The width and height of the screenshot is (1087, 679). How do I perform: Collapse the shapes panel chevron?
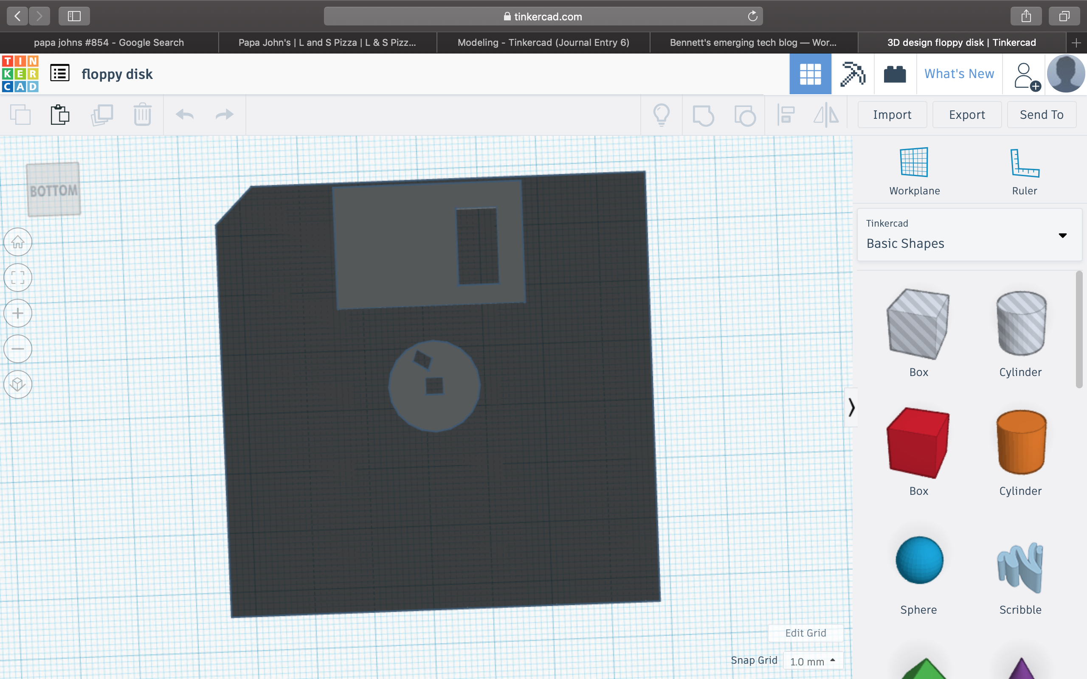[x=851, y=407]
